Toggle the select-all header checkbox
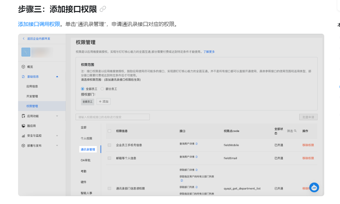This screenshot has height=204, width=340. click(109, 131)
